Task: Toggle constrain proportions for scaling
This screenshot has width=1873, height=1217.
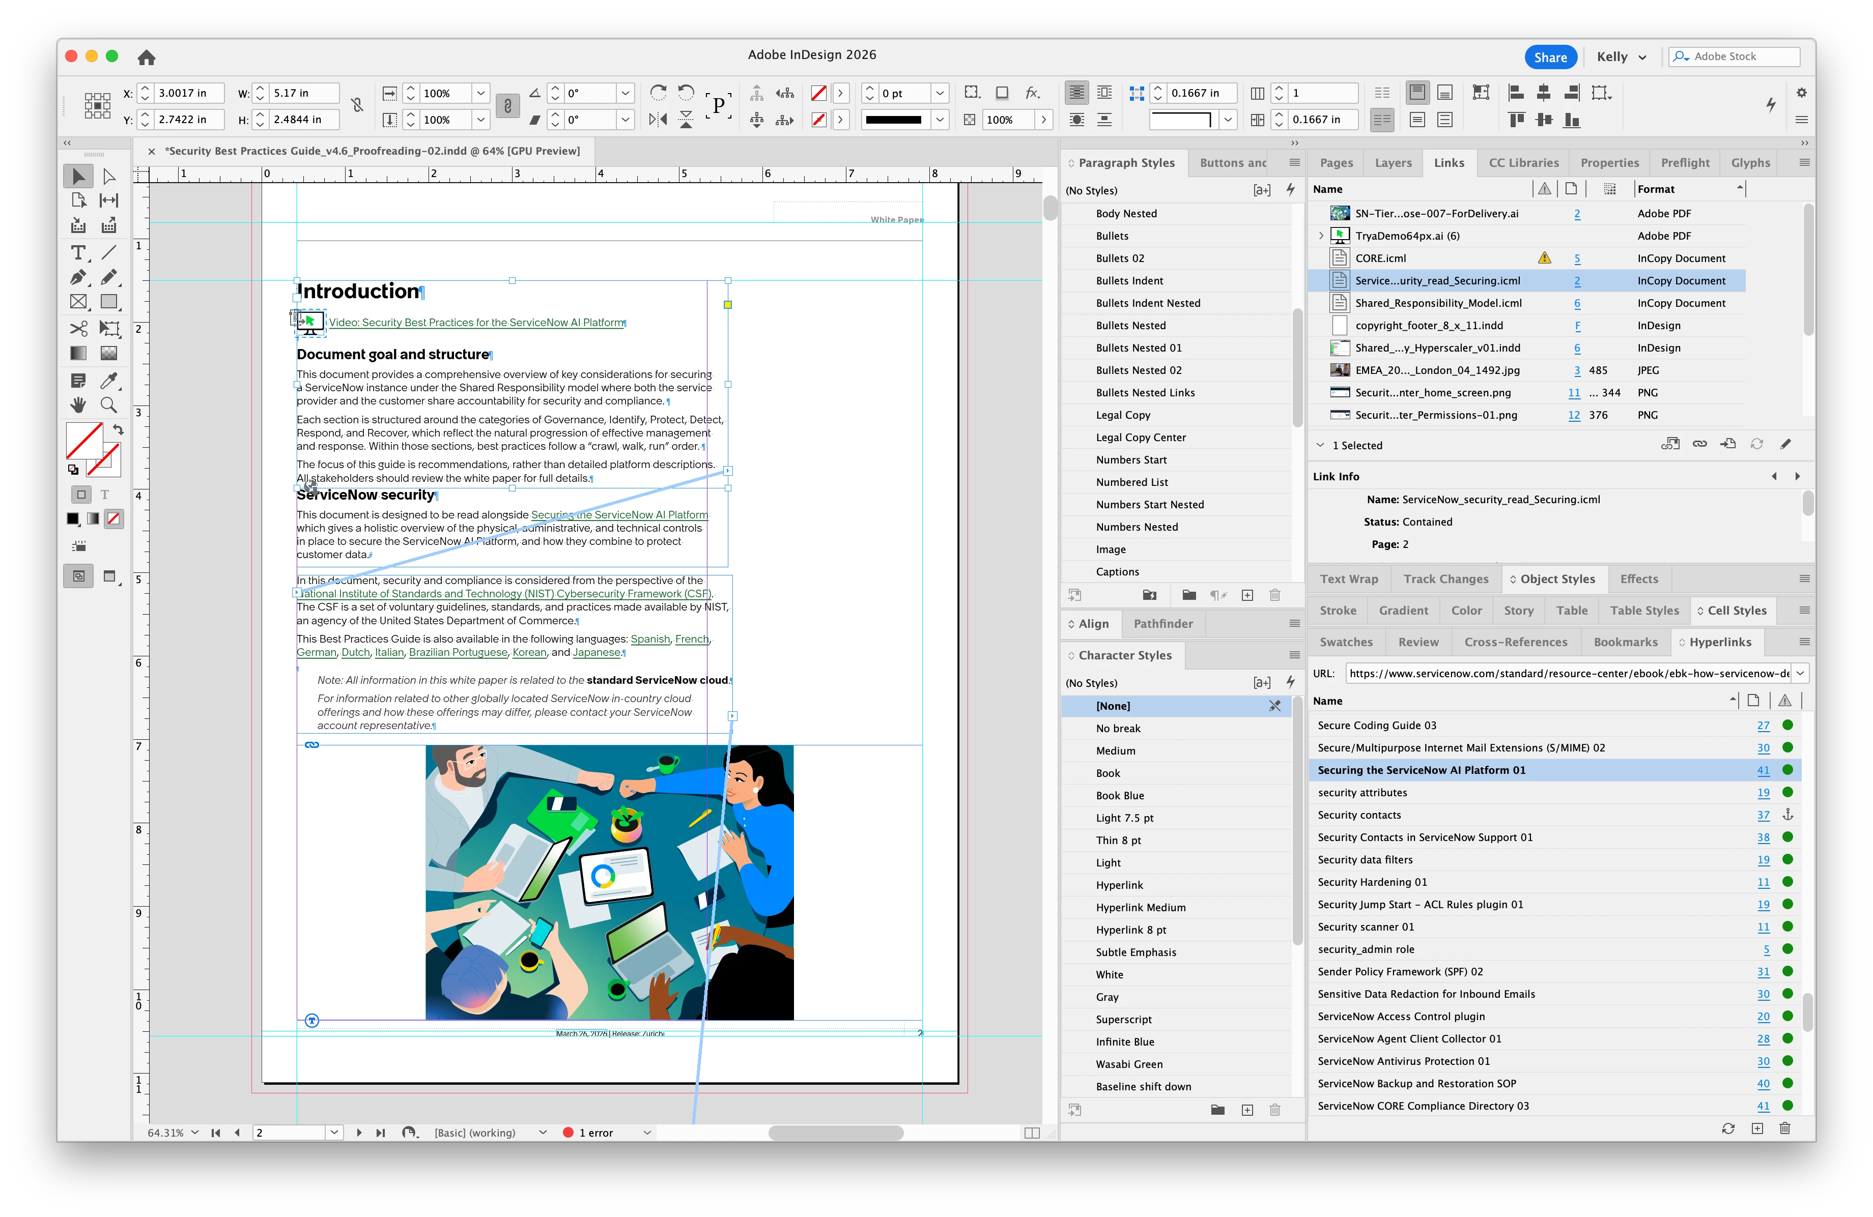Action: click(507, 105)
